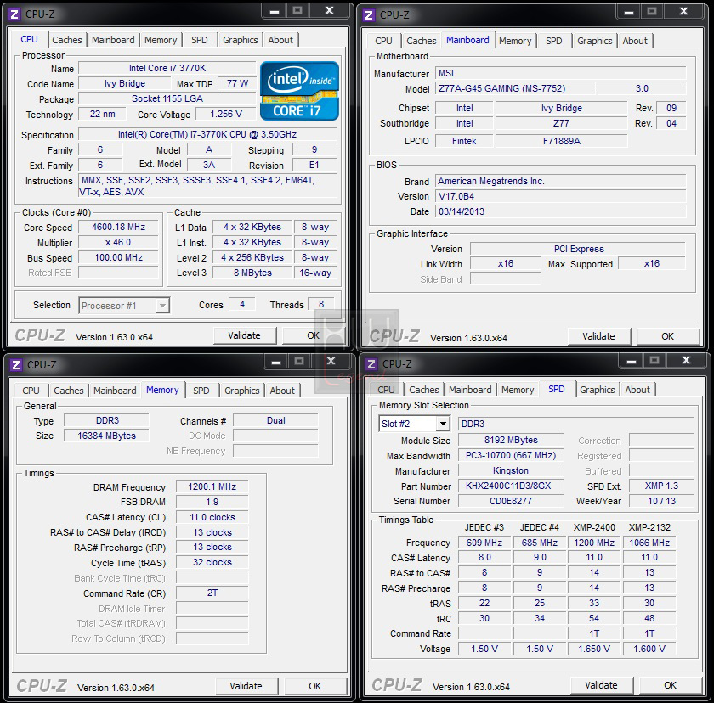Image resolution: width=714 pixels, height=703 pixels.
Task: Click the 1200.1 MHz DRAM frequency value
Action: (212, 487)
